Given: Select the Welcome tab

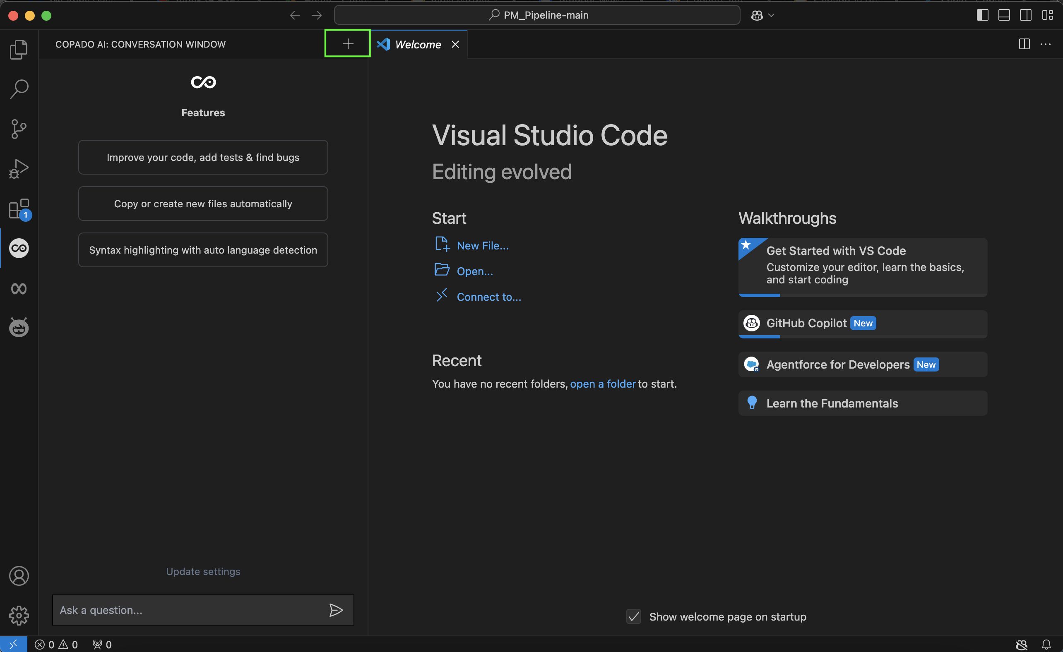Looking at the screenshot, I should point(418,44).
